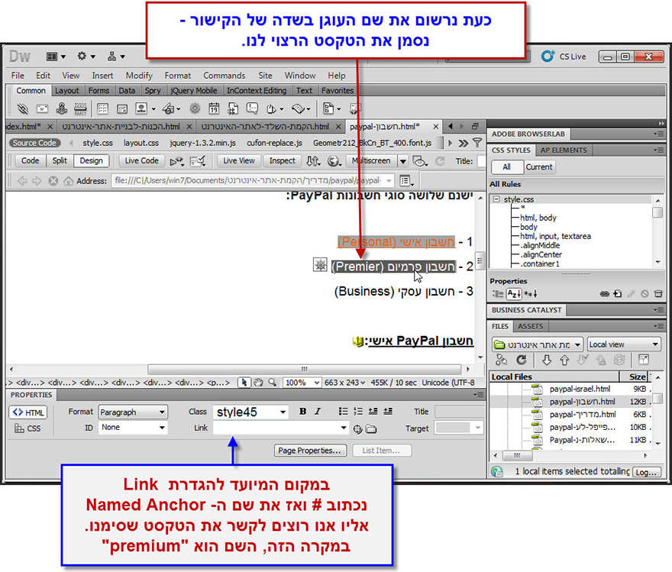Screen dimensions: 672x572
Task: Open the zoom 100% dropdown
Action: 302,383
